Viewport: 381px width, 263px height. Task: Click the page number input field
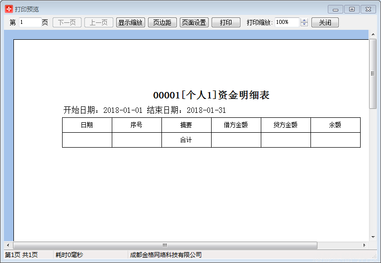[30, 22]
